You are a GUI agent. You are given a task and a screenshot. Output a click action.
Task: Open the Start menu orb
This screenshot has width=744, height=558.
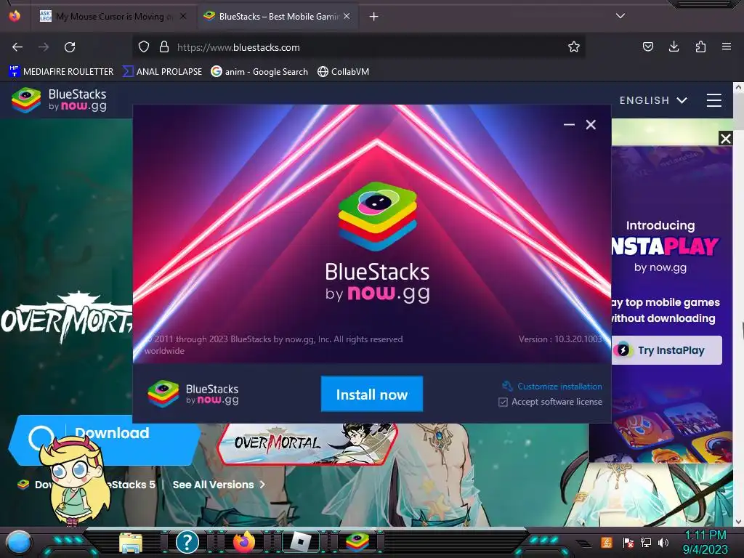point(19,542)
